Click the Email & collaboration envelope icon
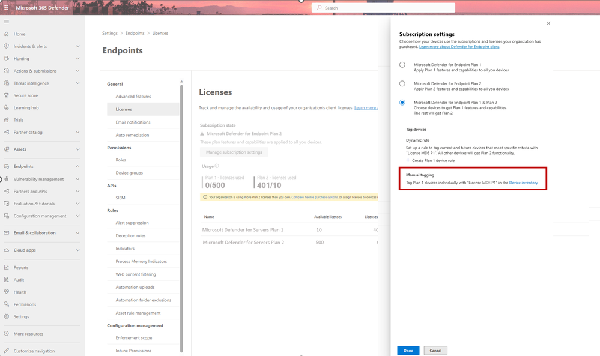 point(7,233)
